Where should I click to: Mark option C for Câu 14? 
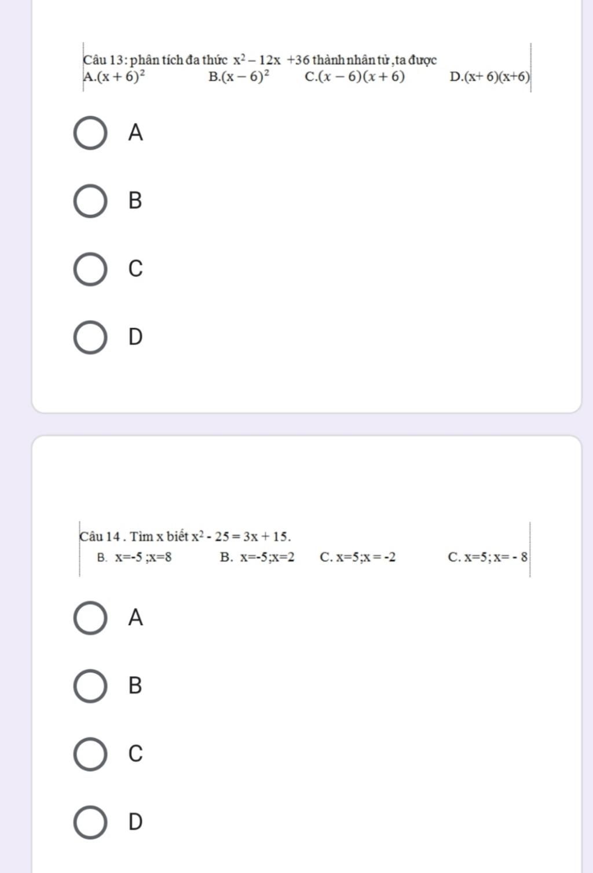point(90,754)
